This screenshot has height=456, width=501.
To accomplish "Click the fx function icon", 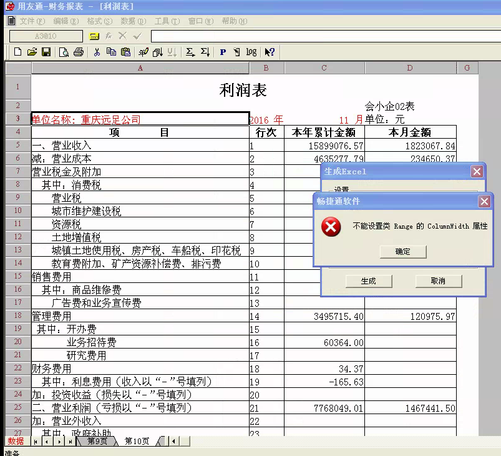I will click(109, 36).
